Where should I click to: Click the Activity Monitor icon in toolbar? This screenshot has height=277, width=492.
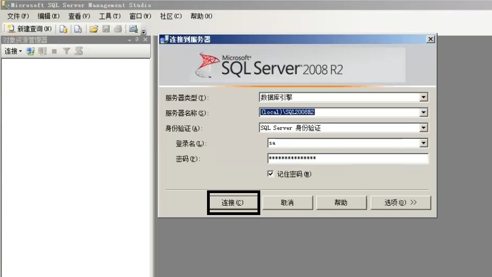tap(133, 29)
